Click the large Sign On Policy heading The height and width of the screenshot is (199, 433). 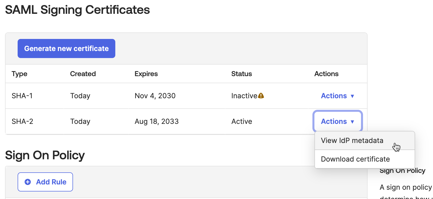click(45, 155)
